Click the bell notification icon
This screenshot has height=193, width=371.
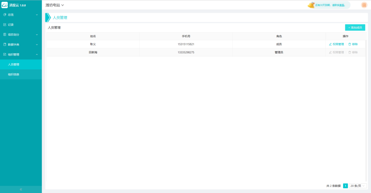point(311,5)
